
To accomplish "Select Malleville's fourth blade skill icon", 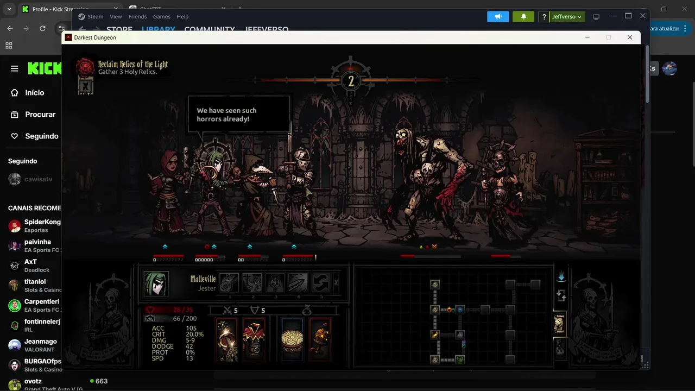I will click(298, 282).
